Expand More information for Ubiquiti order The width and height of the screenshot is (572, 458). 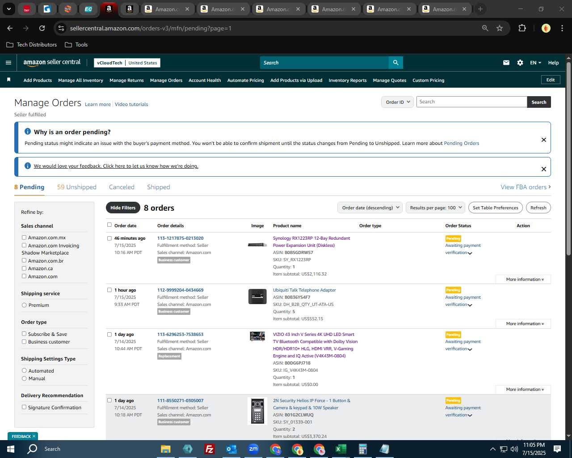tap(523, 323)
